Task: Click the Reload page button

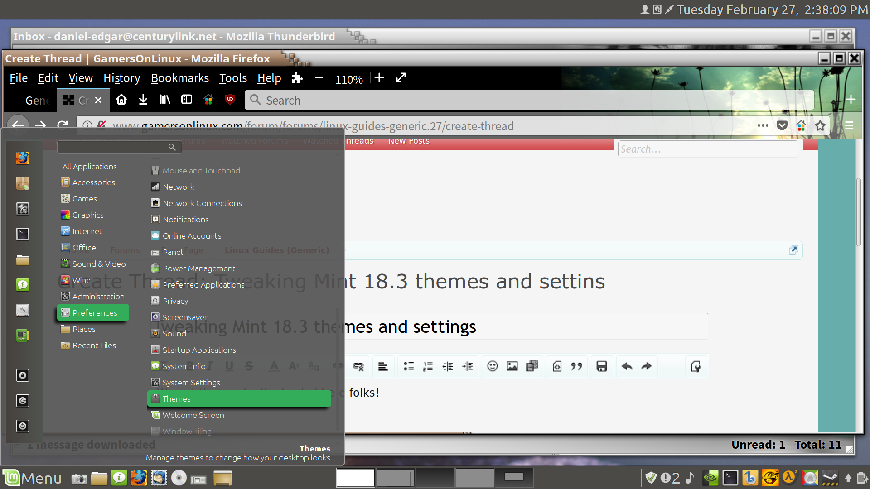Action: [63, 125]
